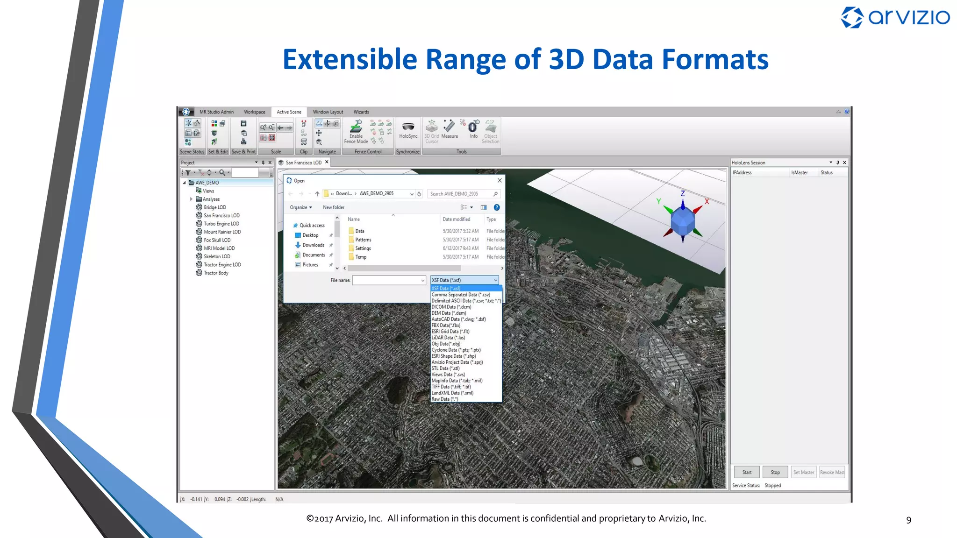Click the pan arrows icon in Navigate

pos(319,133)
